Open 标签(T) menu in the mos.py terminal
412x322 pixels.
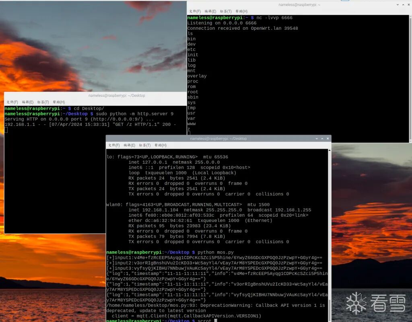(145, 145)
